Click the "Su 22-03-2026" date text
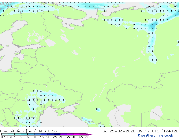This screenshot has width=179, height=138. coord(119,131)
